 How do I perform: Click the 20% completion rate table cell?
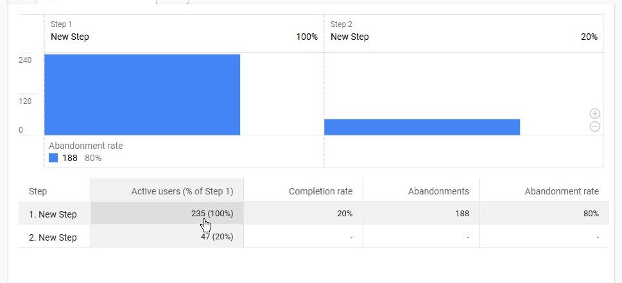(303, 213)
